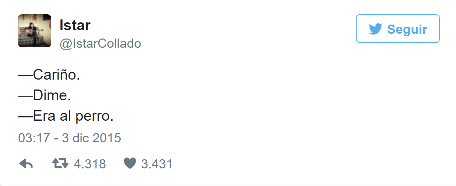This screenshot has height=186, width=456.
Task: Open the 03:17 - 3 dic 2015 timestamp
Action: click(70, 138)
